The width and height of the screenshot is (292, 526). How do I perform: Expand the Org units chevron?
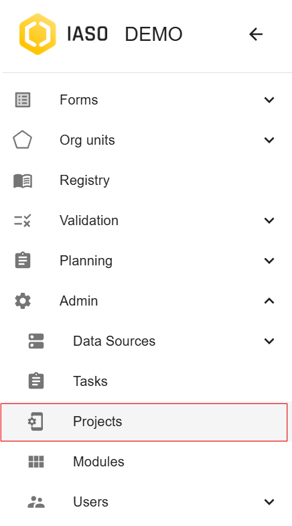pos(269,139)
